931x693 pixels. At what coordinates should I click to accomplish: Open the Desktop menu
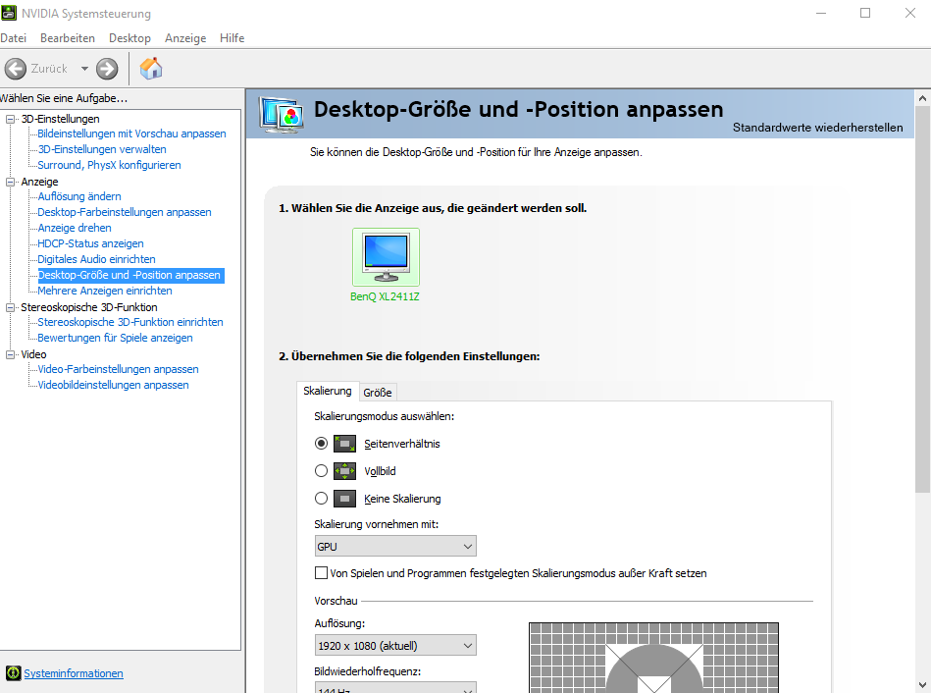pos(129,38)
